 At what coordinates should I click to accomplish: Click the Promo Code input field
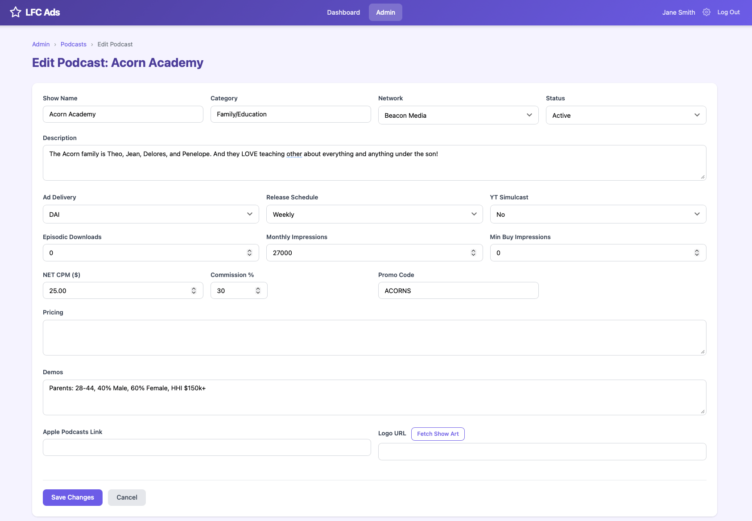tap(458, 290)
